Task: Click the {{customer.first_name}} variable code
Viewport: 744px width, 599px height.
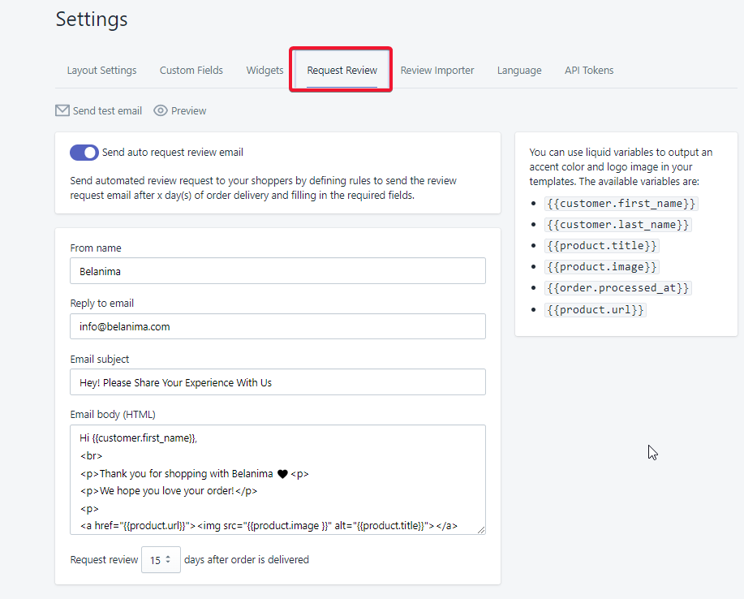Action: point(621,203)
